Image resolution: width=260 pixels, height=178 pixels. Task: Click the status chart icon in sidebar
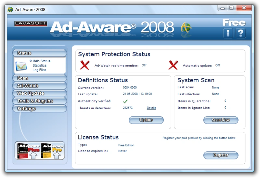[21, 66]
